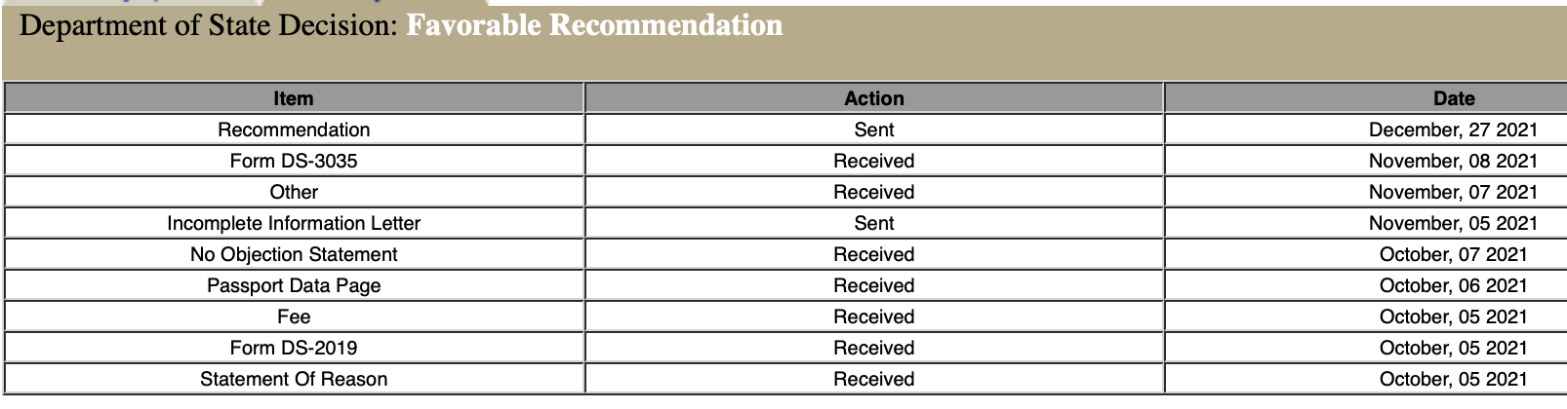Click the October, 07 2021 date cell

click(1453, 254)
